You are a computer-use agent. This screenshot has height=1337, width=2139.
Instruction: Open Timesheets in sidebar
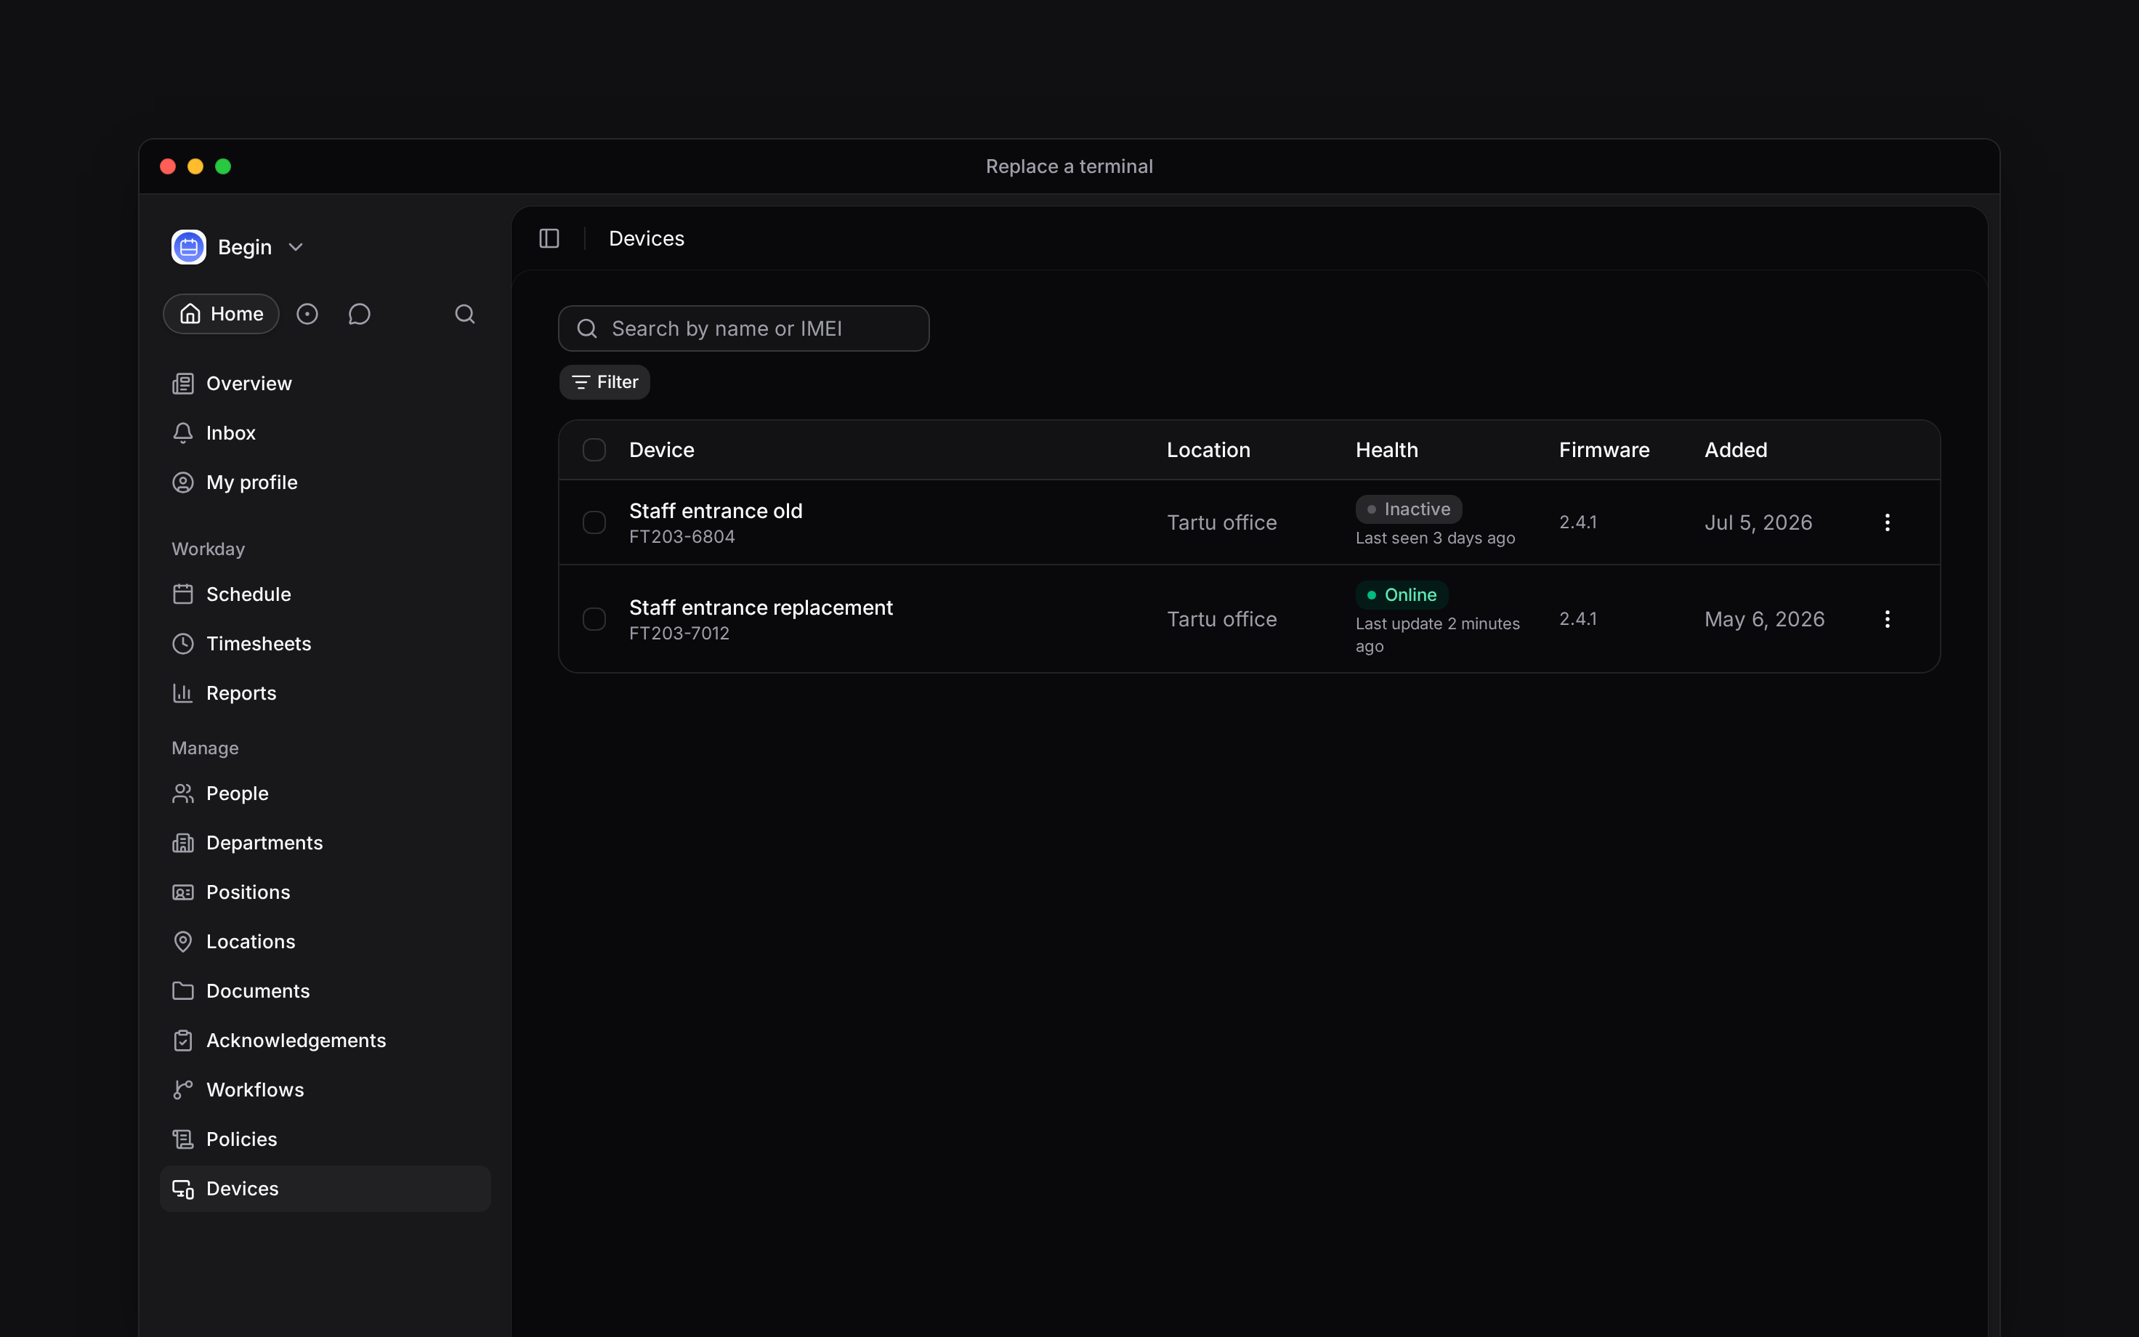324,644
